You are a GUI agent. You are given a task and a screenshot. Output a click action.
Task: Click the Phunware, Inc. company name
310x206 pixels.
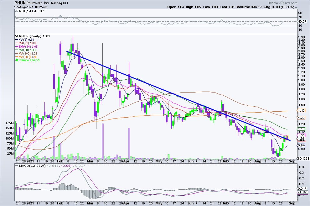point(38,3)
